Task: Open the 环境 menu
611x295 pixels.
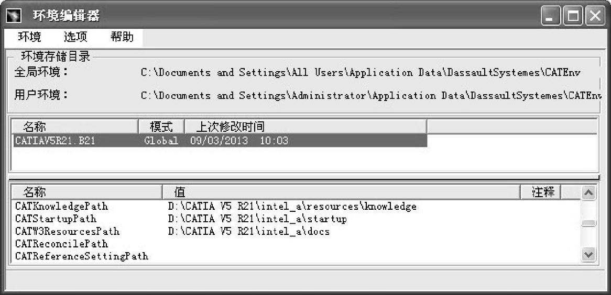Action: [x=30, y=37]
